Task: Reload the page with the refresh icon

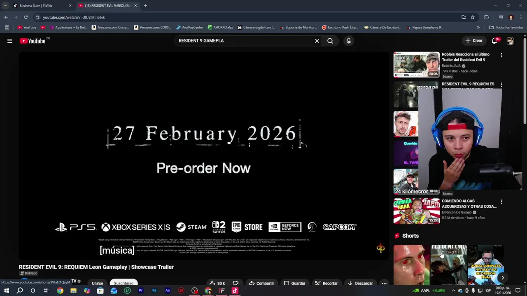Action: pyautogui.click(x=26, y=17)
